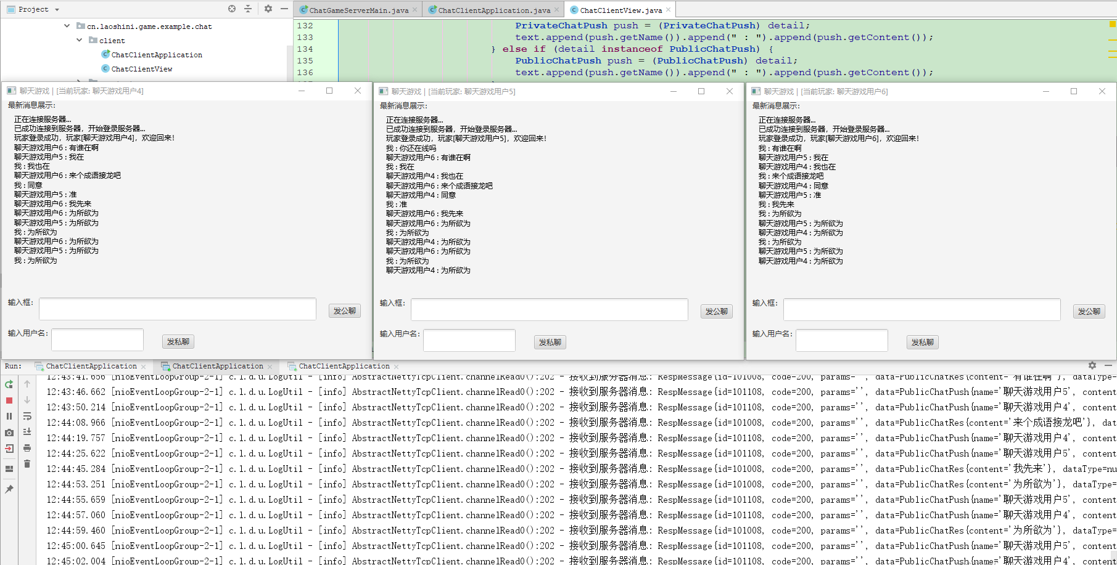Click the 输入框 text field in user 6 window

pyautogui.click(x=921, y=310)
